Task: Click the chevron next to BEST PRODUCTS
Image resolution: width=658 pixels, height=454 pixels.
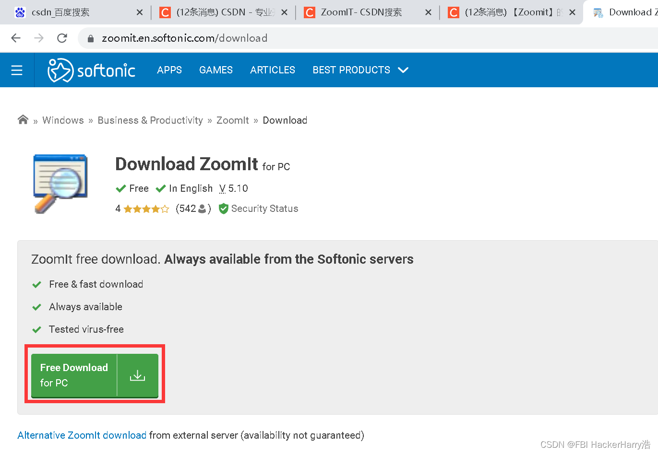Action: coord(403,70)
